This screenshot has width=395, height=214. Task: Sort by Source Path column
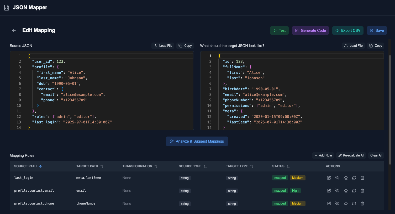click(28, 166)
